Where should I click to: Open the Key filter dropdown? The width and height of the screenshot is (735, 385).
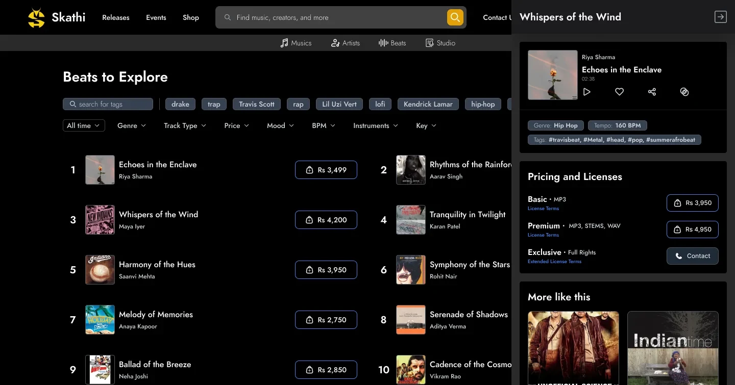426,125
